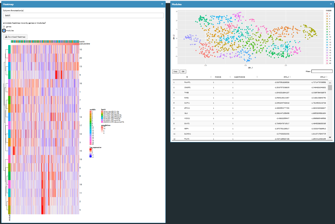Focus the Filter text box
This screenshot has height=224, width=335.
click(x=322, y=71)
